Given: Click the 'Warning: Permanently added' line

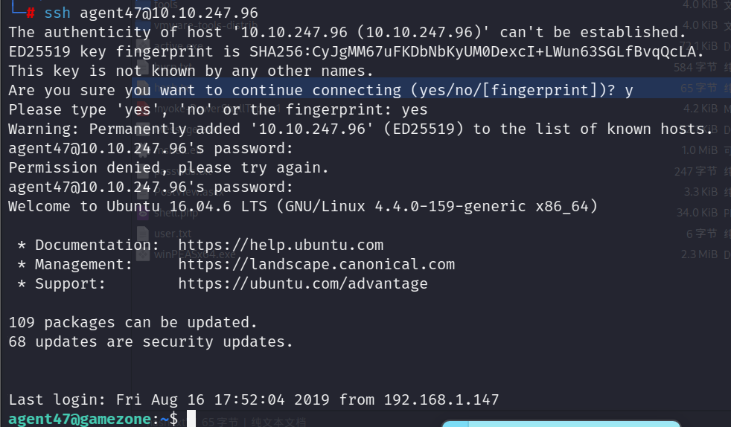Looking at the screenshot, I should [x=361, y=129].
